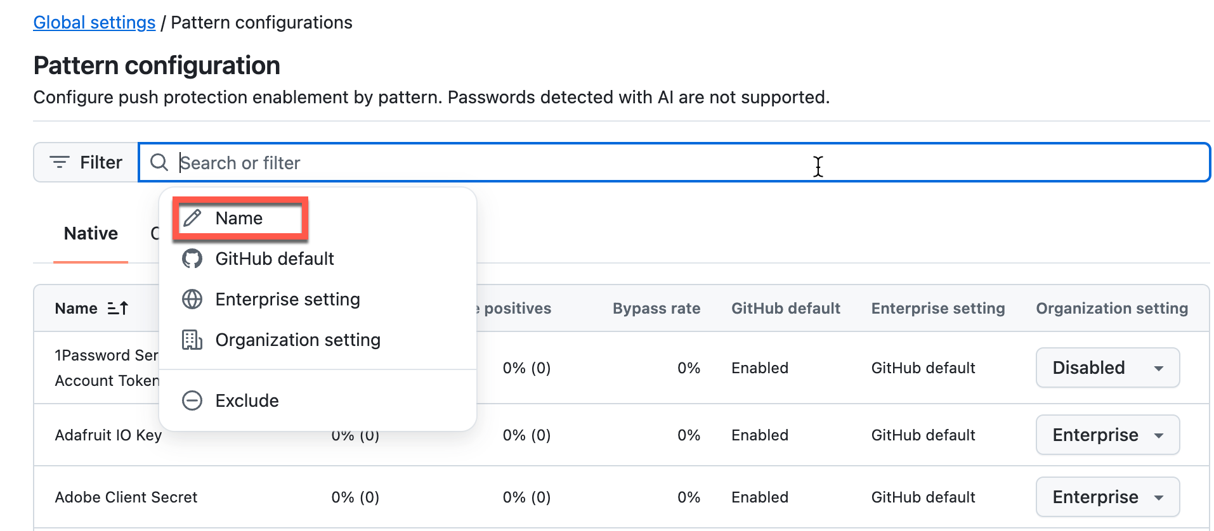Sort by Name column arrow icon

tap(118, 309)
